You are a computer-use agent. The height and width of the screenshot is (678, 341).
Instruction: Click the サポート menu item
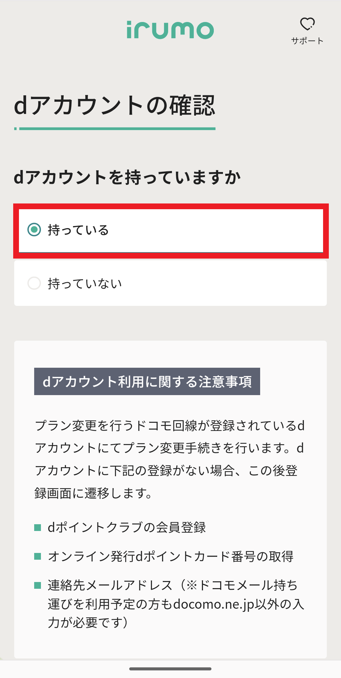tap(306, 41)
